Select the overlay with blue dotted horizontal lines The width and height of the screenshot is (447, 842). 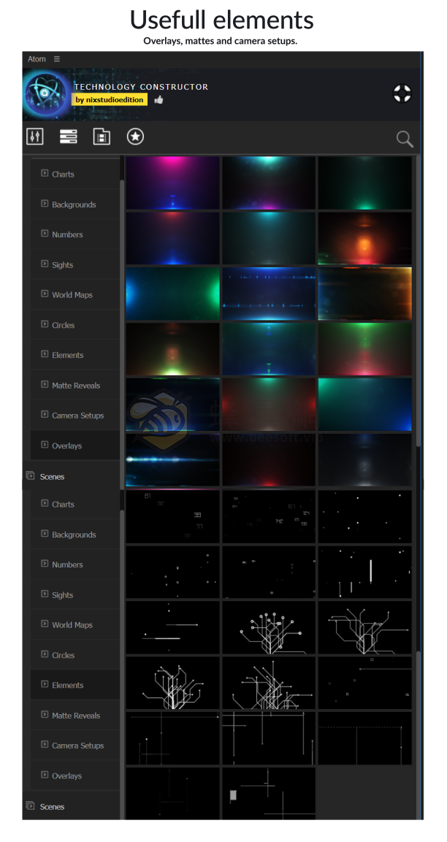(269, 293)
